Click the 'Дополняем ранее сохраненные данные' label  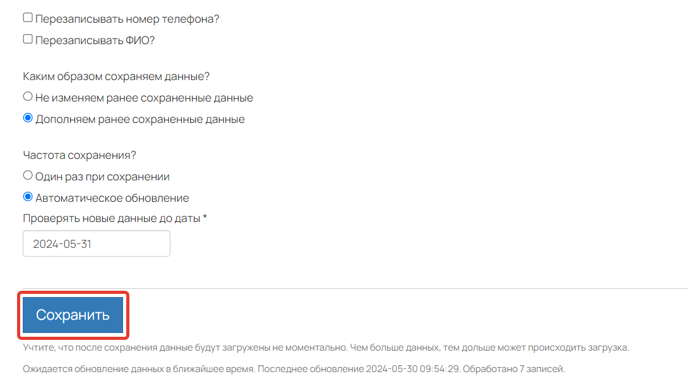tap(140, 119)
